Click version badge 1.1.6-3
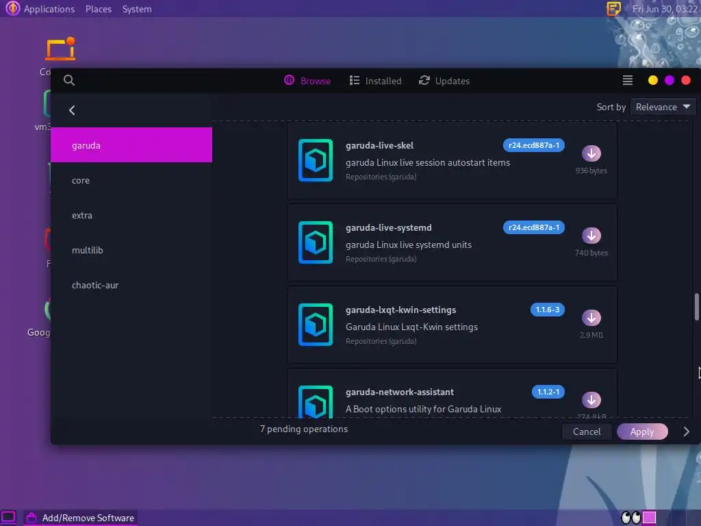Image resolution: width=701 pixels, height=526 pixels. [547, 310]
